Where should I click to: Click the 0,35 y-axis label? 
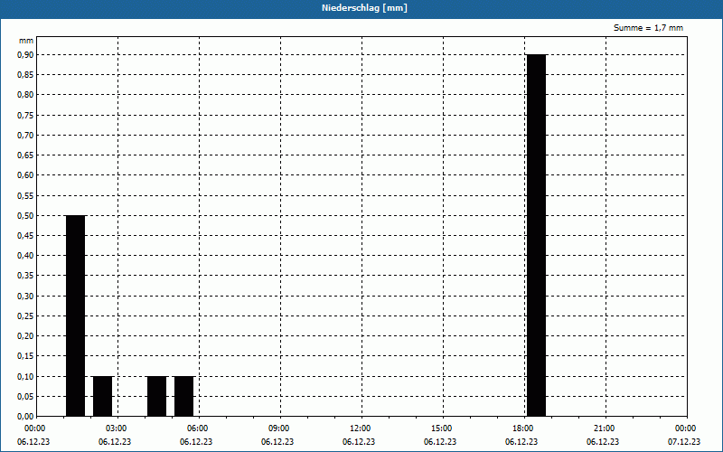(25, 276)
